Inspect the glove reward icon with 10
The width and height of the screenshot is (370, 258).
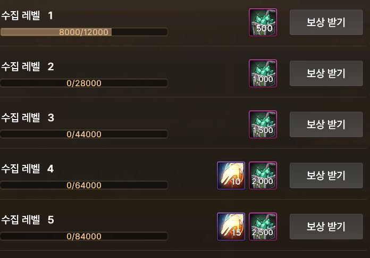(231, 176)
